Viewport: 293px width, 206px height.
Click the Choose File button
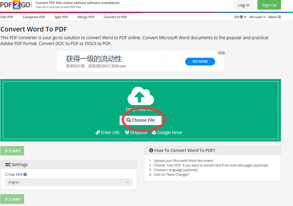[141, 120]
